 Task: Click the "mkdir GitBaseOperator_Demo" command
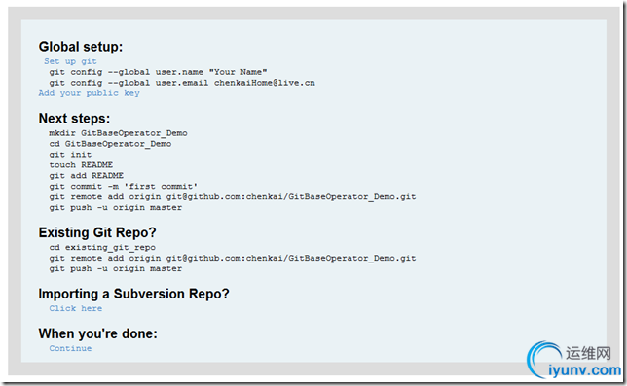point(118,133)
